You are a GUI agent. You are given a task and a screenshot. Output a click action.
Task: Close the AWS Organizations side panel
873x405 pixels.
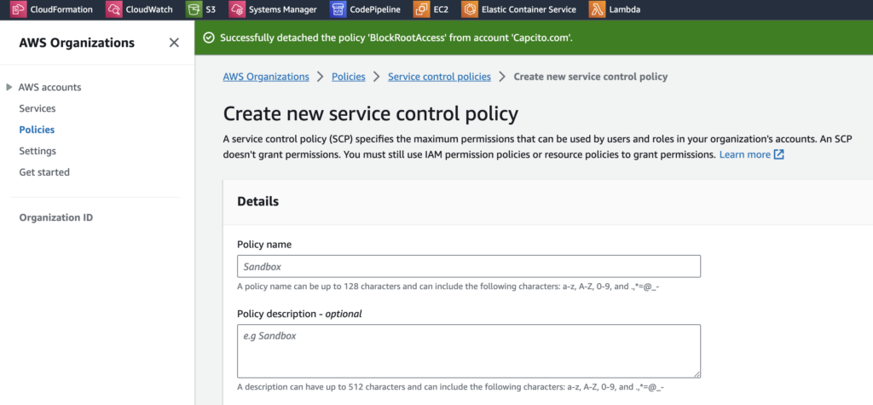[174, 43]
